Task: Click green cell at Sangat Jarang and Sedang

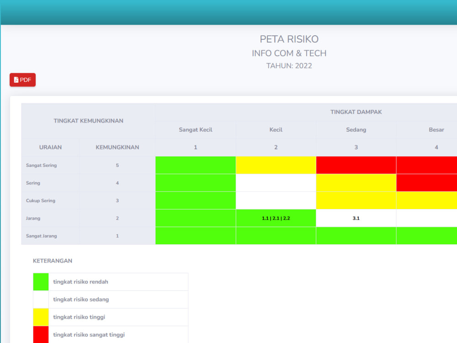Action: click(356, 236)
